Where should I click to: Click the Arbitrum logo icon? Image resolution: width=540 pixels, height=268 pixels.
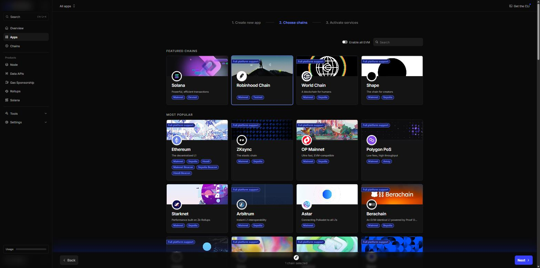[x=242, y=204]
